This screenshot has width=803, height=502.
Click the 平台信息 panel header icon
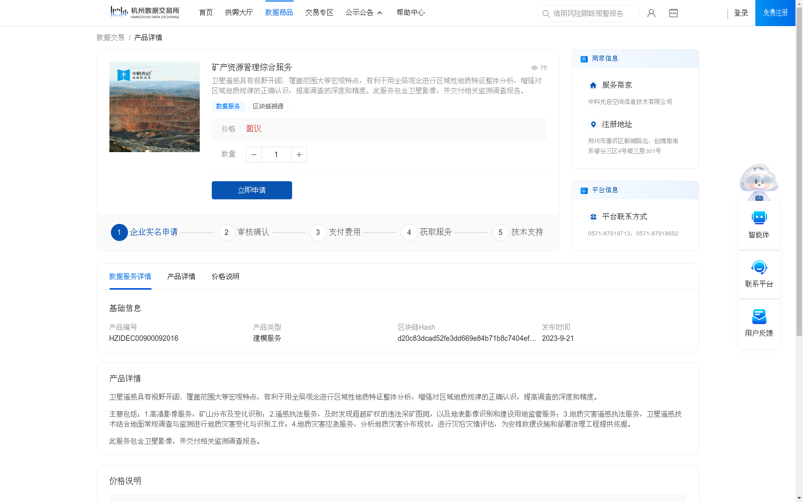click(584, 191)
